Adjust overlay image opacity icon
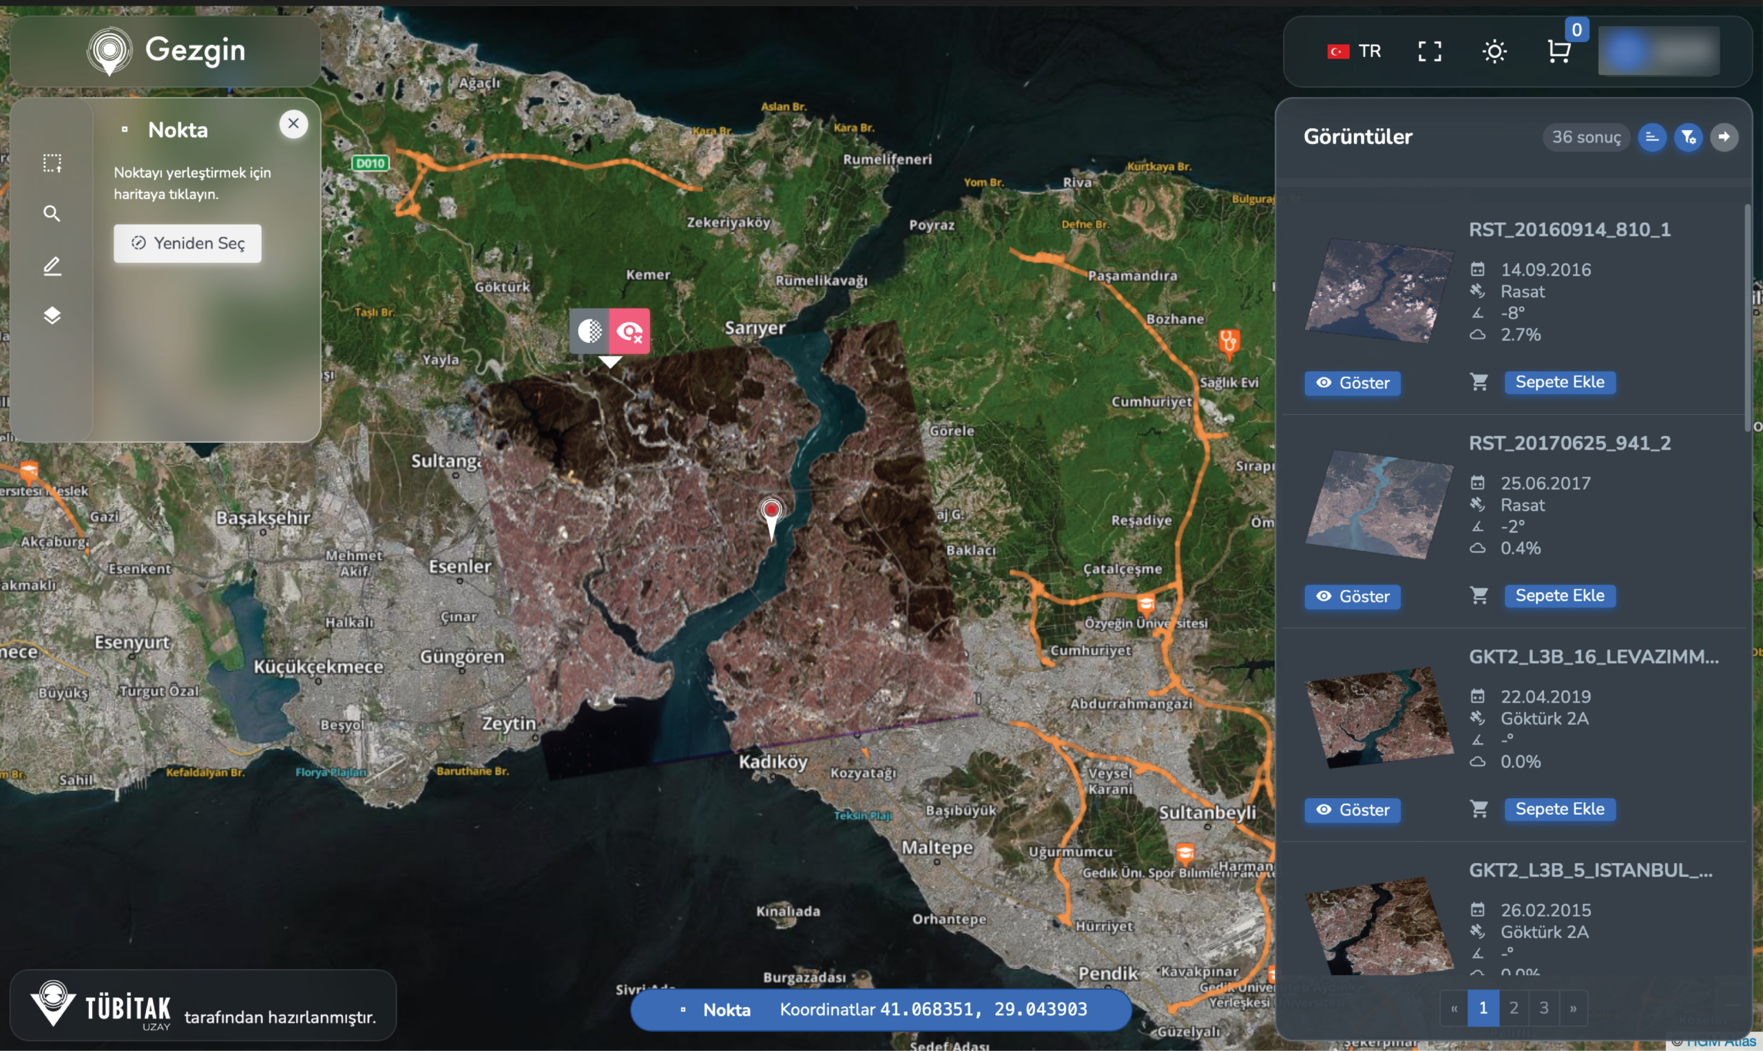1763x1051 pixels. coord(589,331)
